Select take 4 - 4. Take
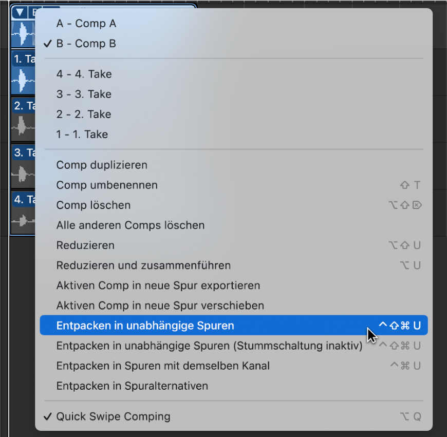 pyautogui.click(x=84, y=74)
